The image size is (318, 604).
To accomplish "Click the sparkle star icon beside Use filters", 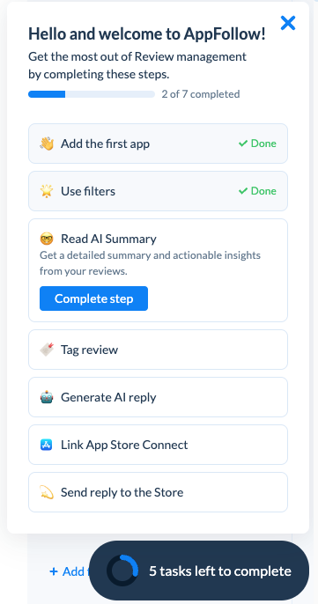I will pos(47,191).
